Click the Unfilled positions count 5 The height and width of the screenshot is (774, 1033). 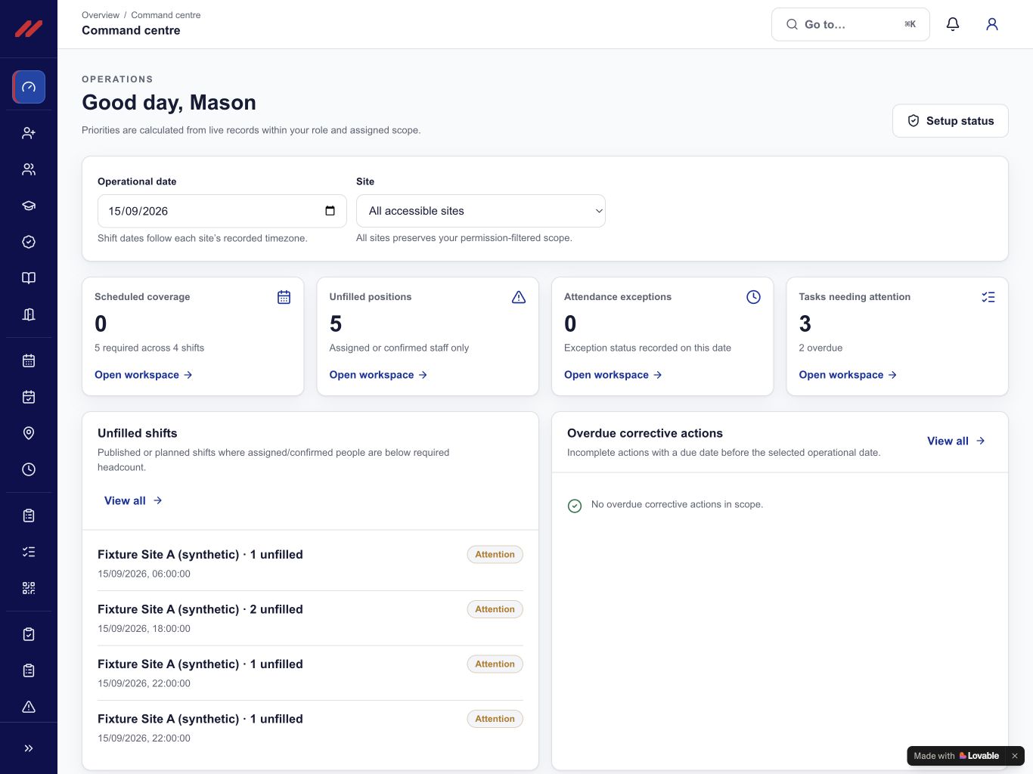(336, 324)
